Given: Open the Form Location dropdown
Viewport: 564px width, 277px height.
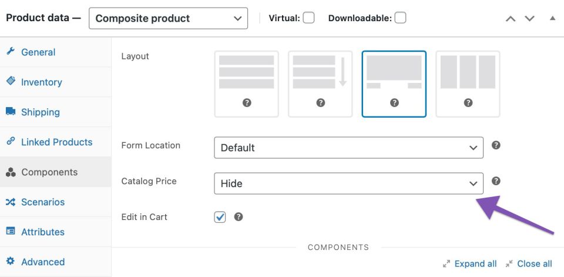Looking at the screenshot, I should tap(348, 148).
